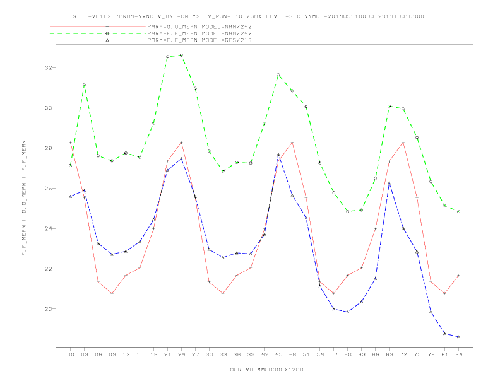The height and width of the screenshot is (386, 500).
Task: Click the x-axis tick label 21
Action: tap(167, 354)
